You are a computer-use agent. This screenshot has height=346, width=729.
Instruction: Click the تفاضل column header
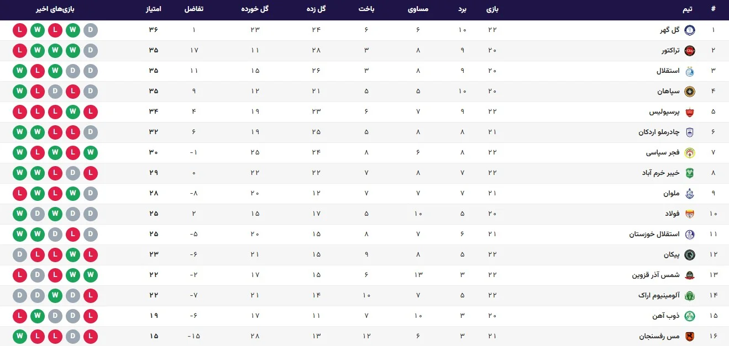point(193,9)
